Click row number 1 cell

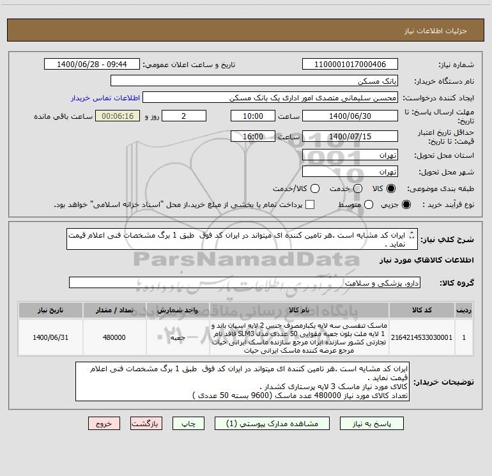click(x=464, y=337)
